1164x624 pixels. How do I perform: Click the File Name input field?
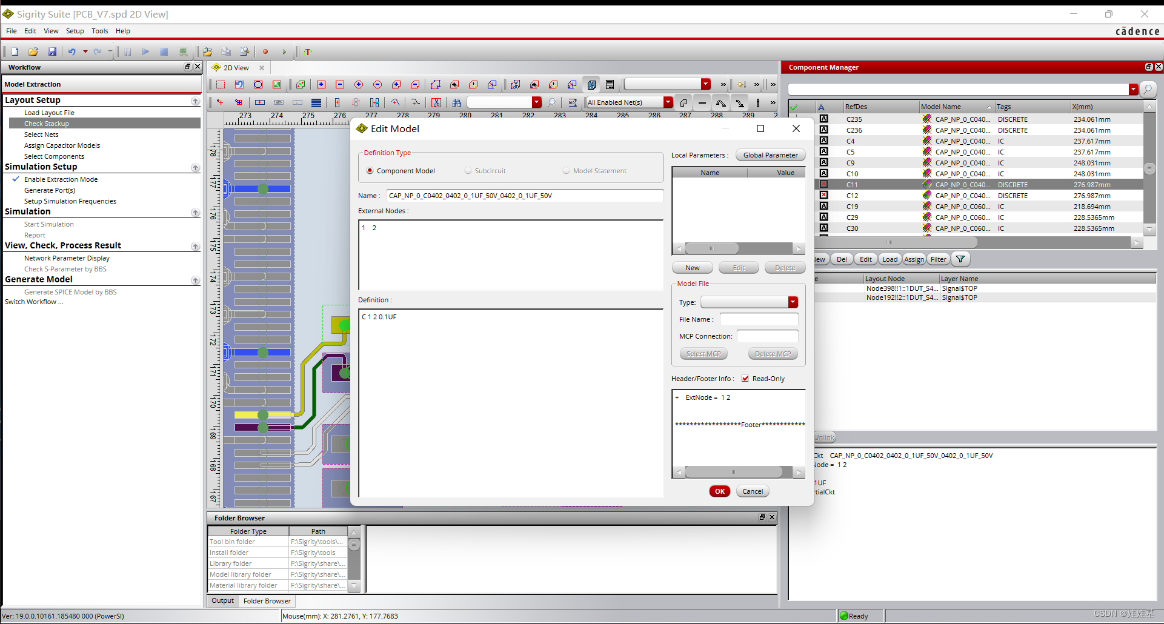(x=759, y=319)
